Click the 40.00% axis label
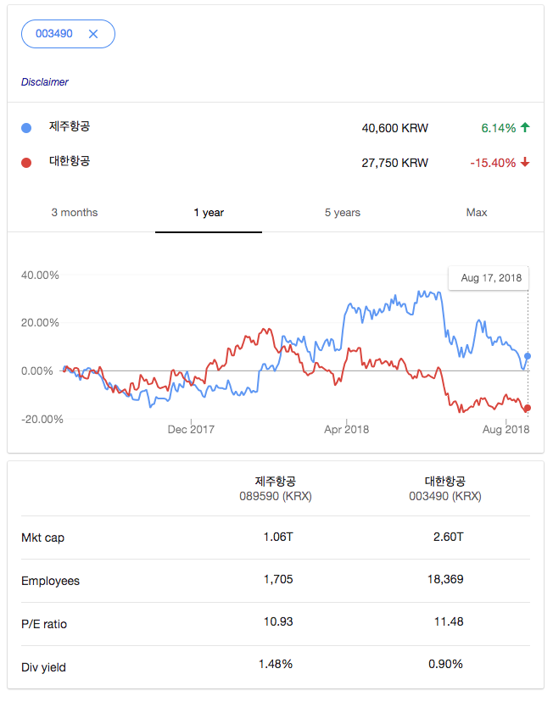Screen dimensions: 553x702 (40, 276)
